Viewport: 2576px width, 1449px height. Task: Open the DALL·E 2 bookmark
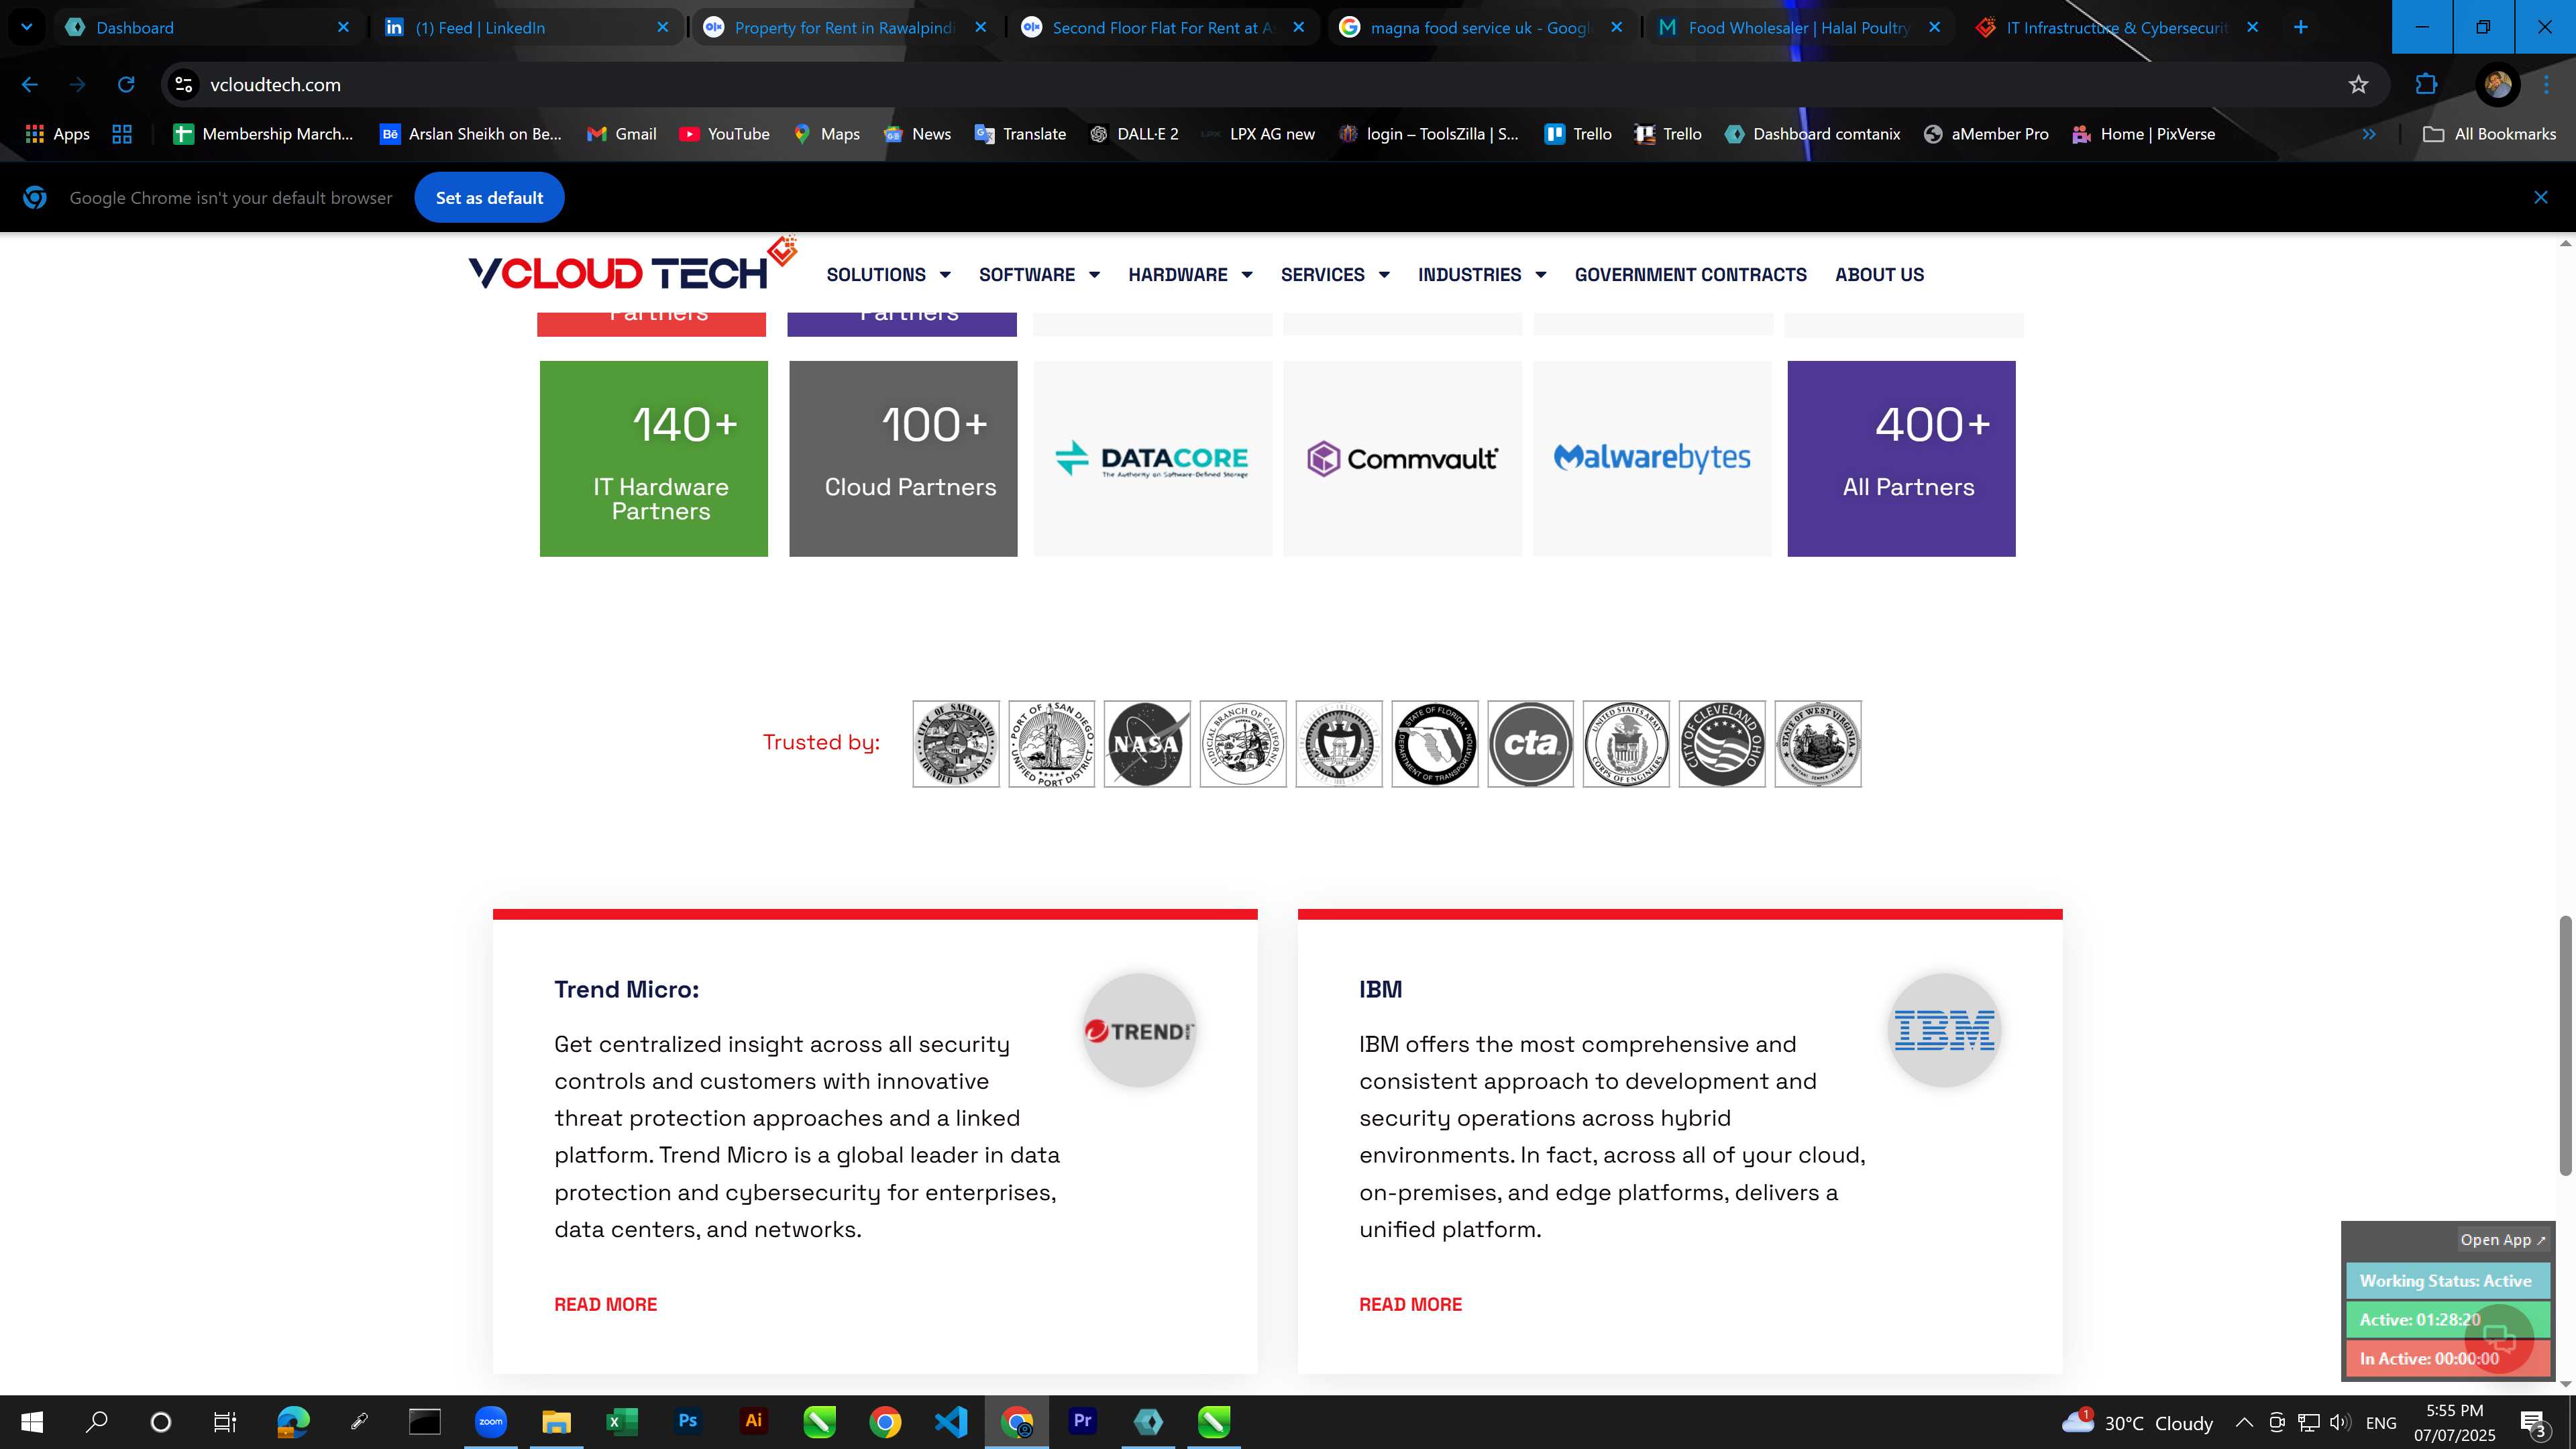coord(1134,134)
